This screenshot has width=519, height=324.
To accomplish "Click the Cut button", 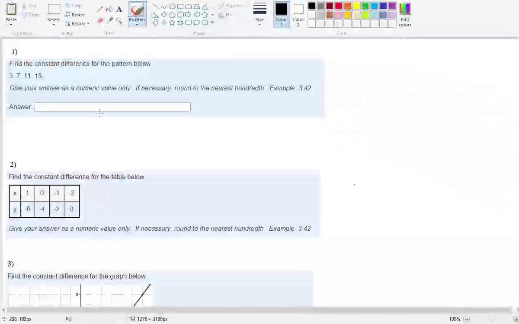I will pyautogui.click(x=30, y=6).
